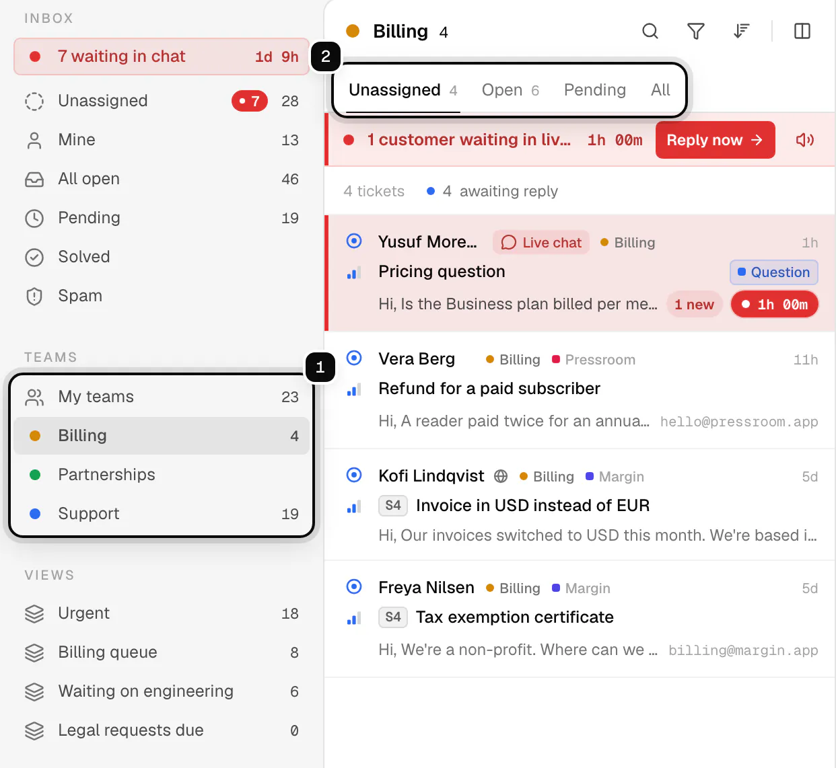Click the Urgent view layers icon
836x768 pixels.
pos(34,613)
